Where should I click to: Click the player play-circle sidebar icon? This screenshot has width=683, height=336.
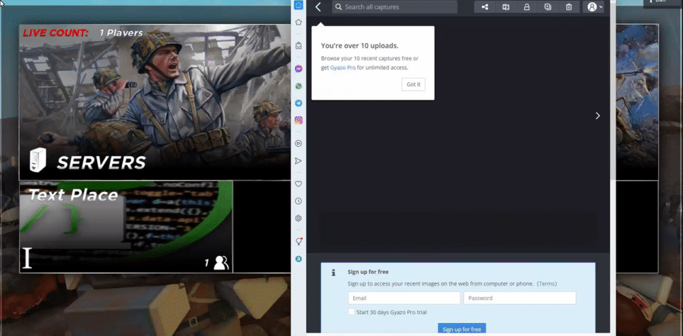point(298,143)
